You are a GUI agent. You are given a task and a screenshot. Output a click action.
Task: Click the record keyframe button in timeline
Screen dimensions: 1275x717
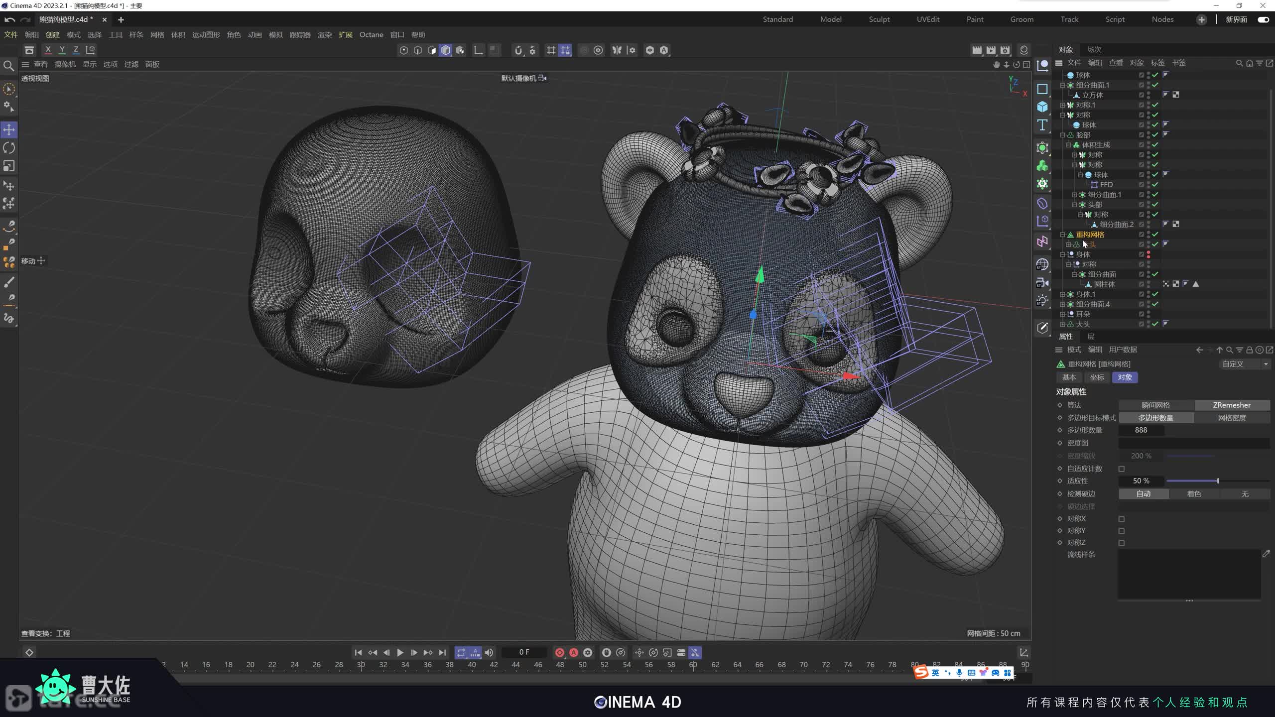click(x=559, y=652)
